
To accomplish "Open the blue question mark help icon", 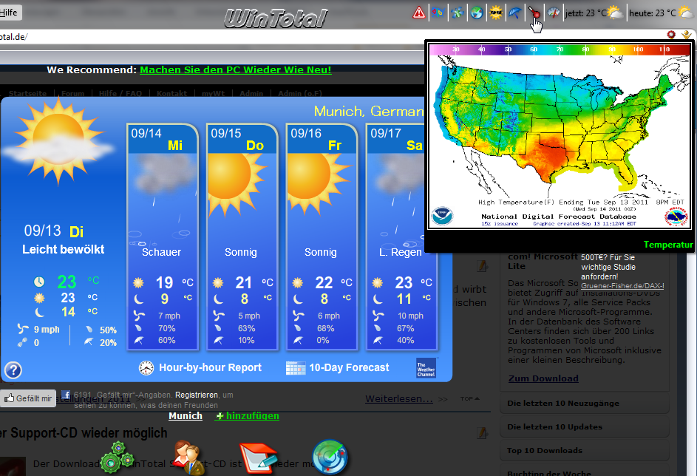I will click(x=13, y=370).
